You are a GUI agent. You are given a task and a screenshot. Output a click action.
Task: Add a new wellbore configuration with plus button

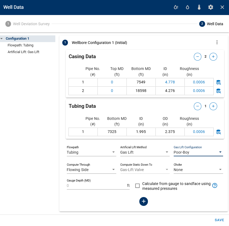pos(144,201)
